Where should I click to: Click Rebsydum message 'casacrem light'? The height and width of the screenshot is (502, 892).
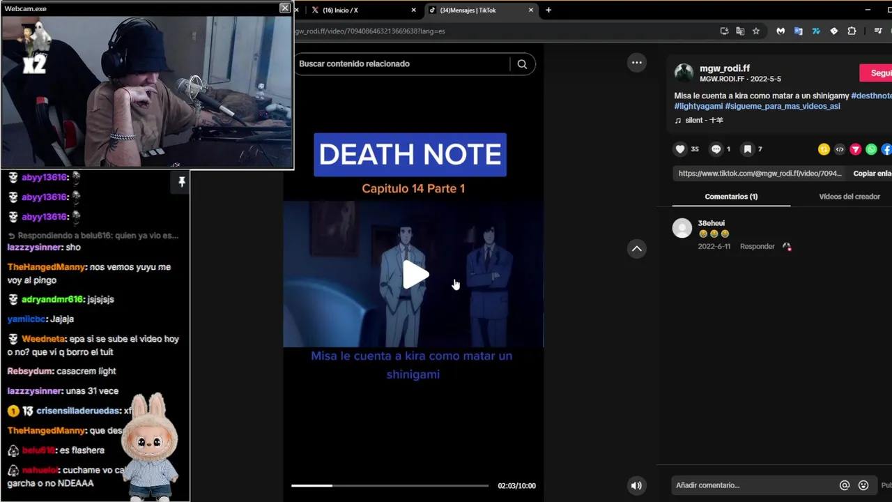tap(61, 371)
